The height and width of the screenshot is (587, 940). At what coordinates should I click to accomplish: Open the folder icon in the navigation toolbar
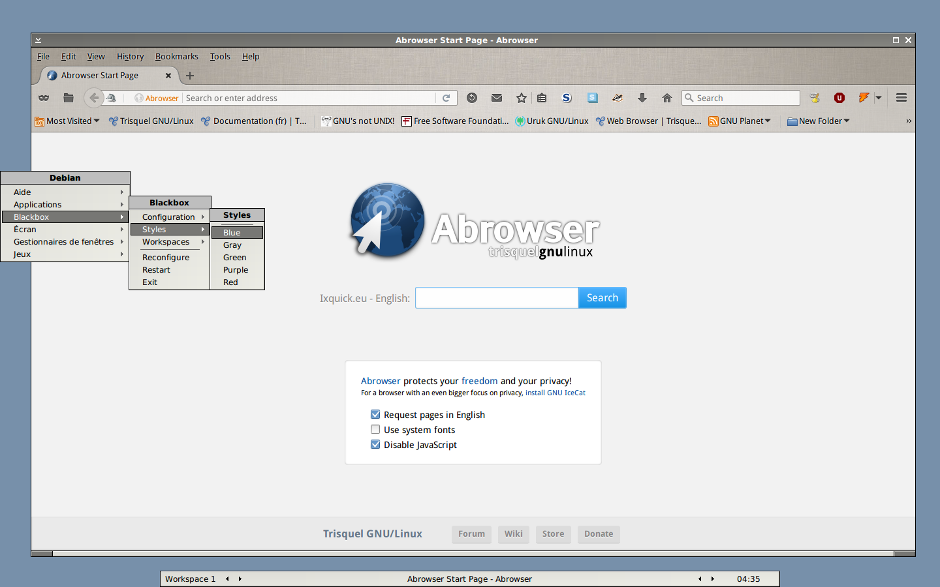pyautogui.click(x=69, y=98)
